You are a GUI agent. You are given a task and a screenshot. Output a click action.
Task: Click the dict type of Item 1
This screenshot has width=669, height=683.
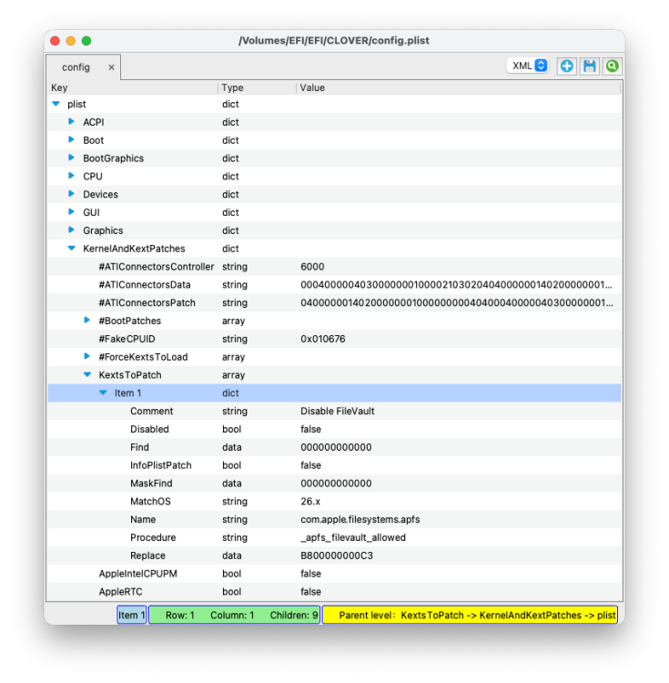pyautogui.click(x=230, y=392)
